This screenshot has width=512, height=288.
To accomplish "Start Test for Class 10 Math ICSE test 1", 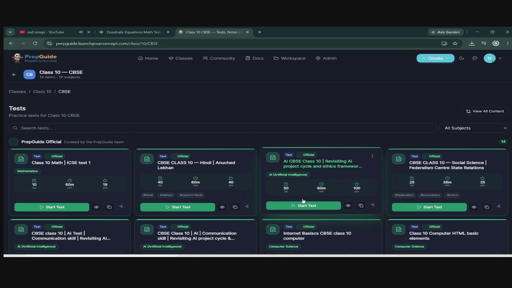I will coord(52,207).
